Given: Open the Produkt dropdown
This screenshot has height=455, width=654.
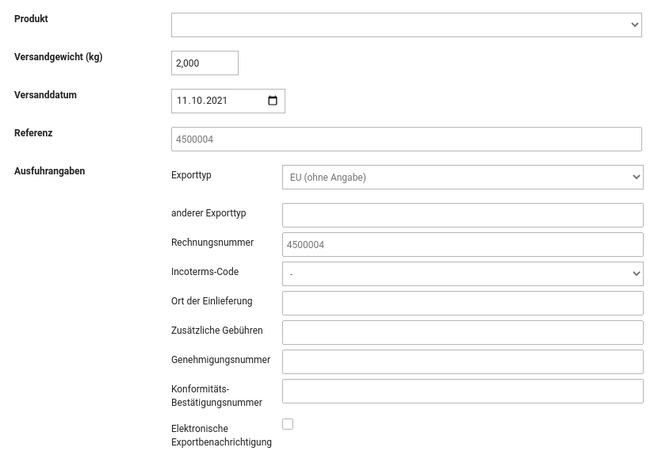Looking at the screenshot, I should [406, 25].
